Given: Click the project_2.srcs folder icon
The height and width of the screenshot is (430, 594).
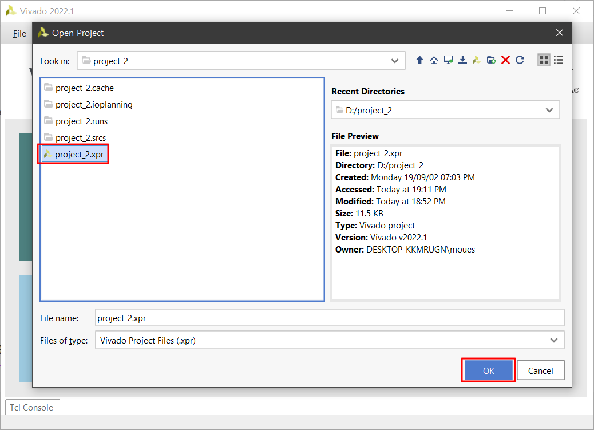Looking at the screenshot, I should [49, 137].
